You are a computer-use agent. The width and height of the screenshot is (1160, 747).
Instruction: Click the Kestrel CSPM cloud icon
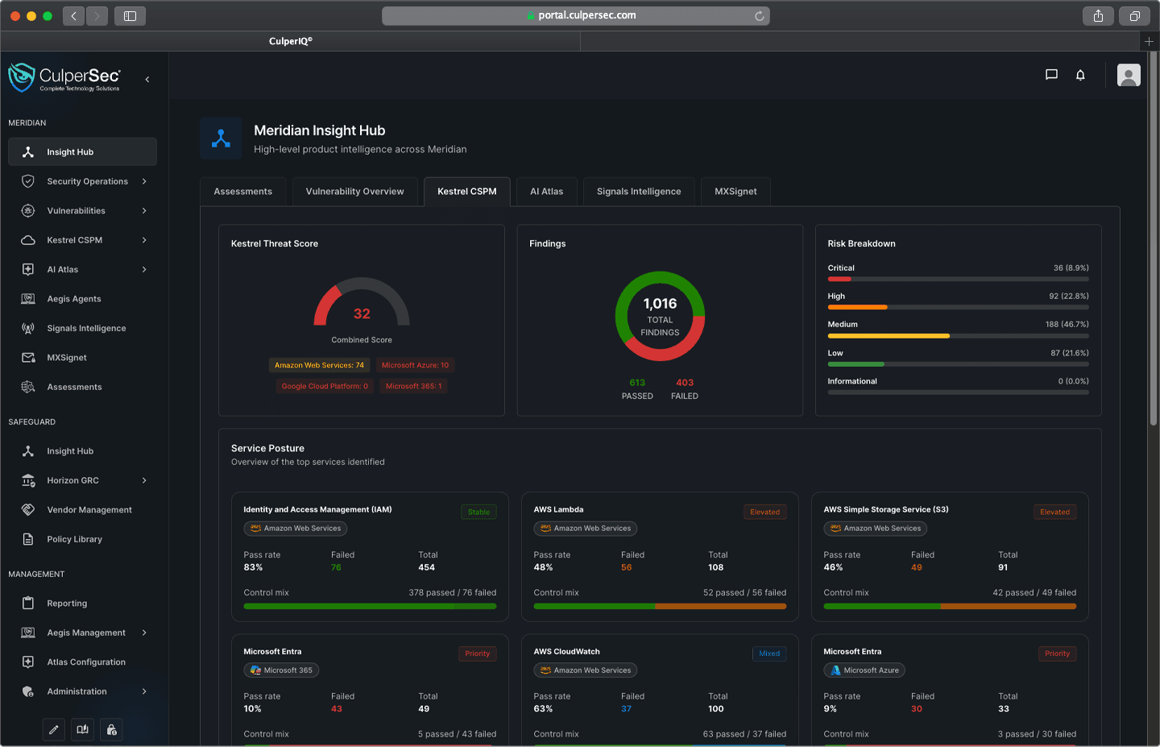(x=28, y=240)
